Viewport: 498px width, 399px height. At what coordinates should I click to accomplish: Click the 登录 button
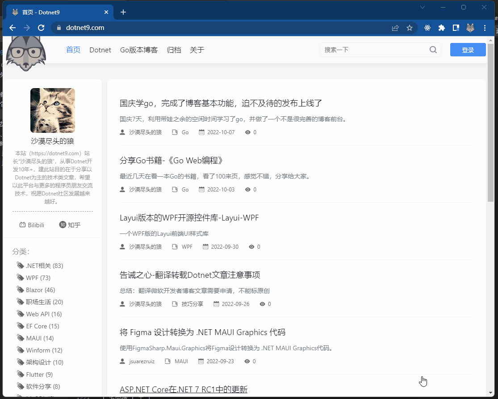(x=468, y=50)
